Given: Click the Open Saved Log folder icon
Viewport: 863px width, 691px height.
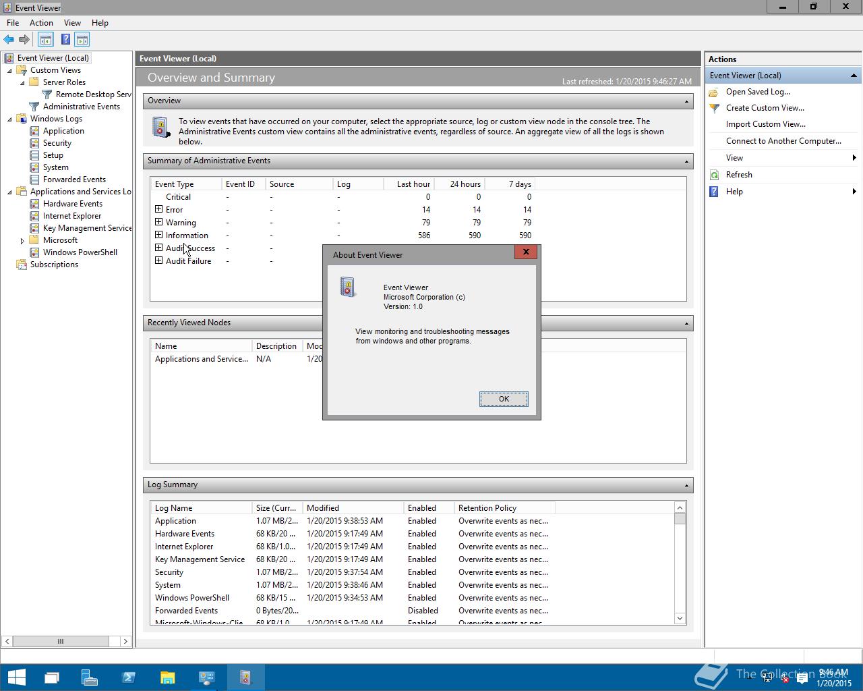Looking at the screenshot, I should coord(714,92).
